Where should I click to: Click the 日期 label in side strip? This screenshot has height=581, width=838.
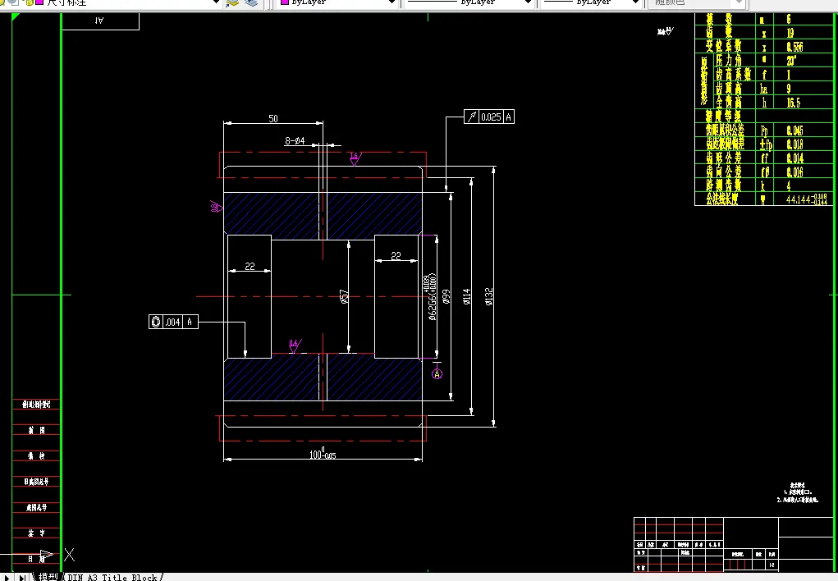36,559
